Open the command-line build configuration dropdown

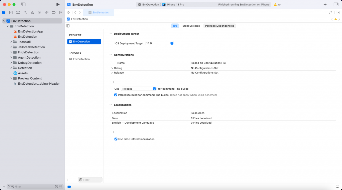pos(139,89)
